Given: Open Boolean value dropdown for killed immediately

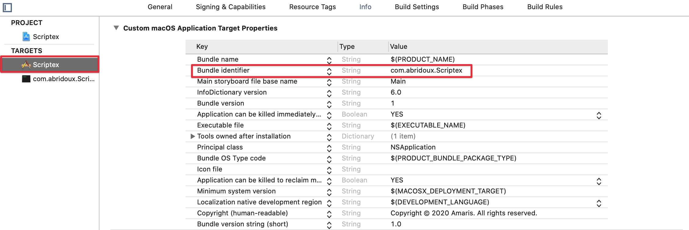Looking at the screenshot, I should point(599,115).
